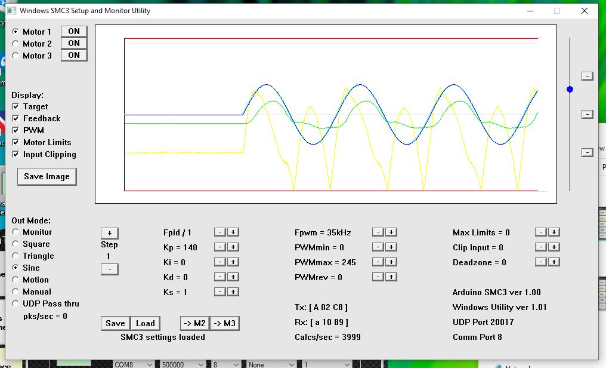Decrease Step with minus button

(x=109, y=269)
